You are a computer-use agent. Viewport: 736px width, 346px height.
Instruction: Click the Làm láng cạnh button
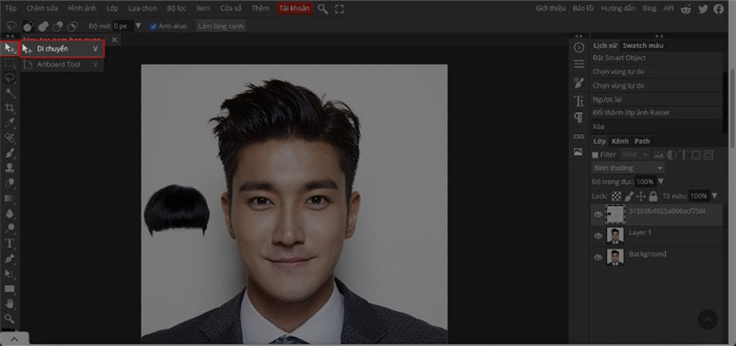pyautogui.click(x=221, y=26)
